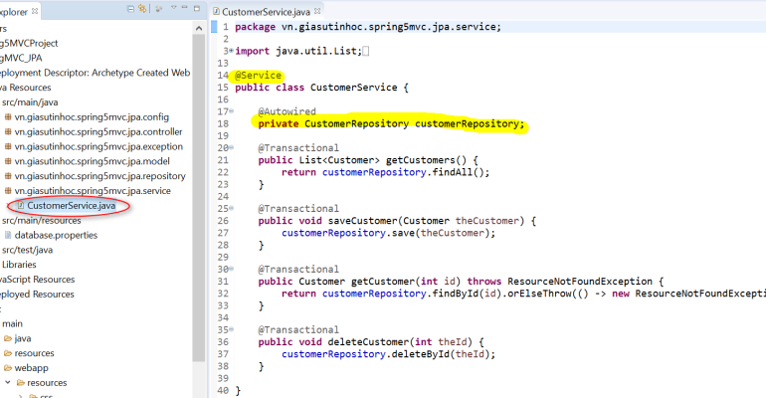The image size is (766, 398).
Task: Click the Collapse All icon in explorer toolbar
Action: [130, 8]
